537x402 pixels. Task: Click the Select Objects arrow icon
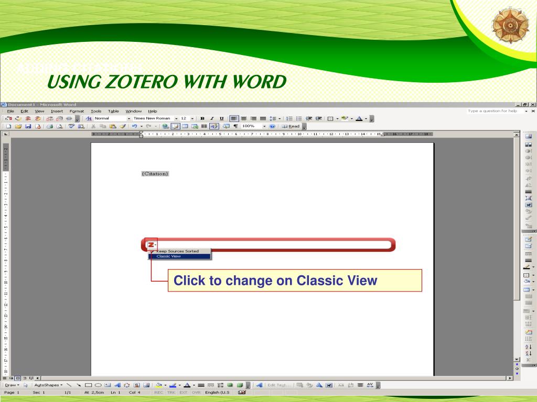[26, 385]
